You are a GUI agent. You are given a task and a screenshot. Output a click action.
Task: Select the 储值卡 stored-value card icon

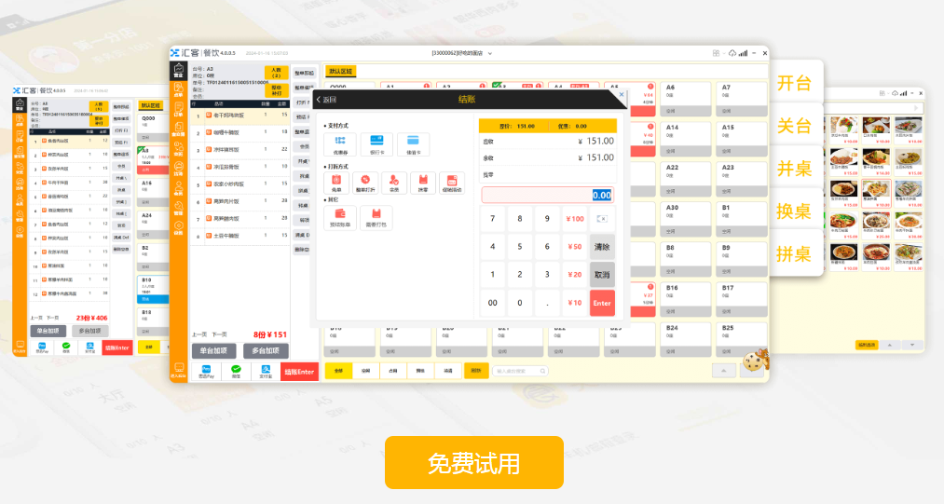point(413,144)
